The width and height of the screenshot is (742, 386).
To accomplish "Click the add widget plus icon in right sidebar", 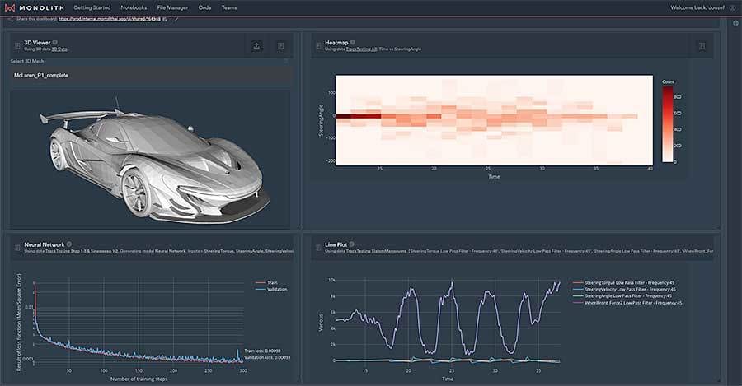I will pos(735,23).
